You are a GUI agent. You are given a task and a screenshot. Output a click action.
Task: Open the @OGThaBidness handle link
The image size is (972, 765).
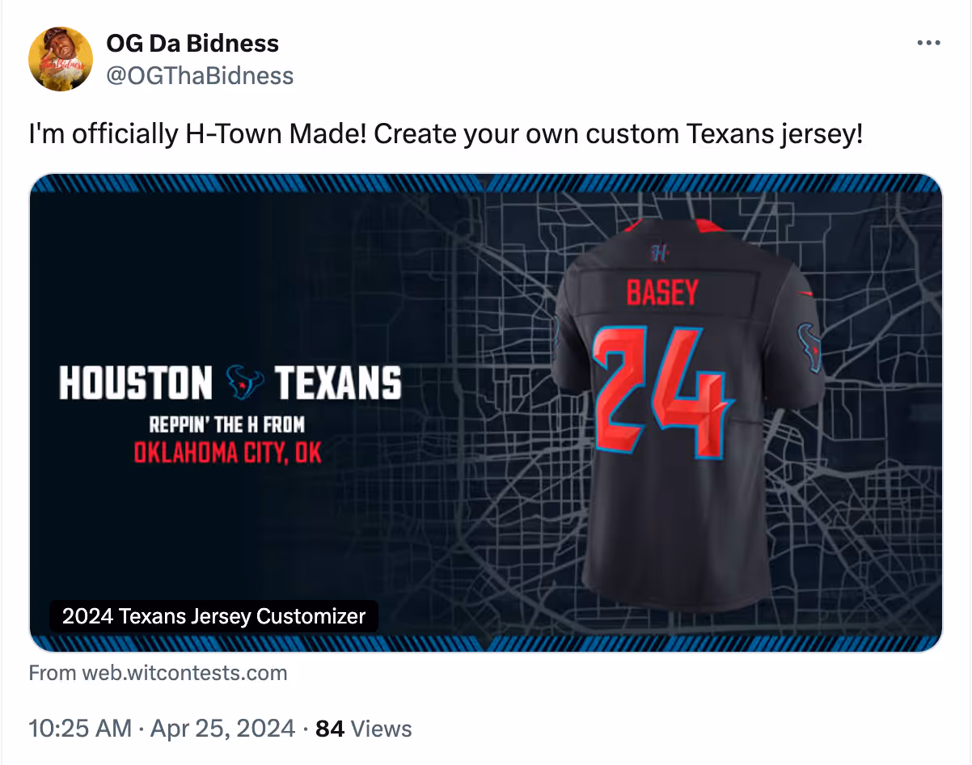tap(200, 76)
